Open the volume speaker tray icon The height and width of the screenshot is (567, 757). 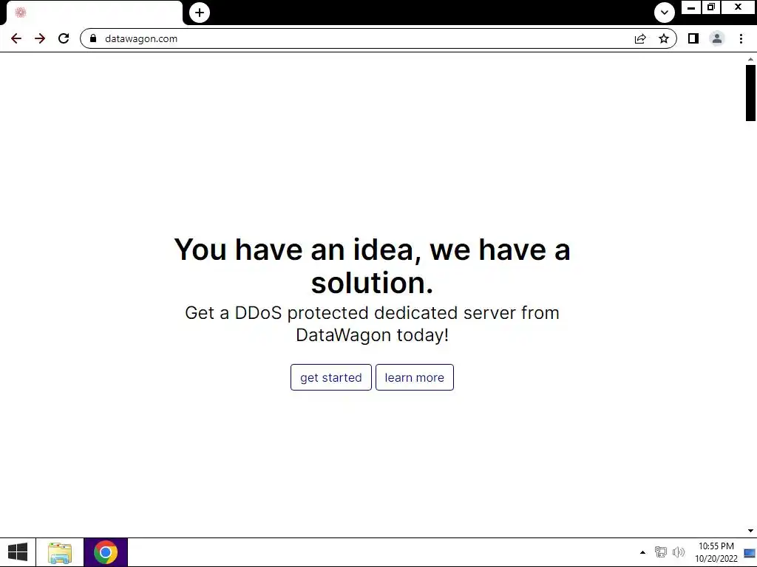(x=679, y=552)
